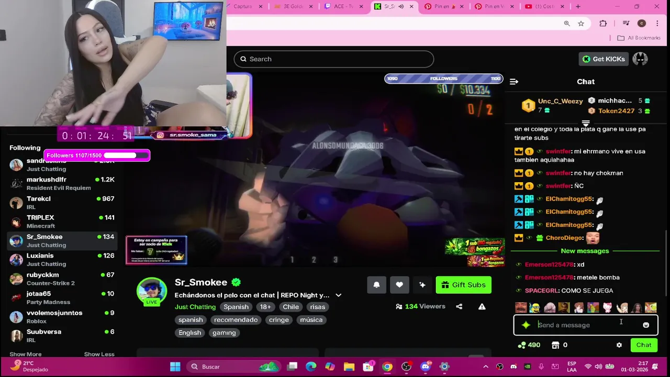Click the Get KICKs button
The width and height of the screenshot is (670, 377).
[604, 59]
